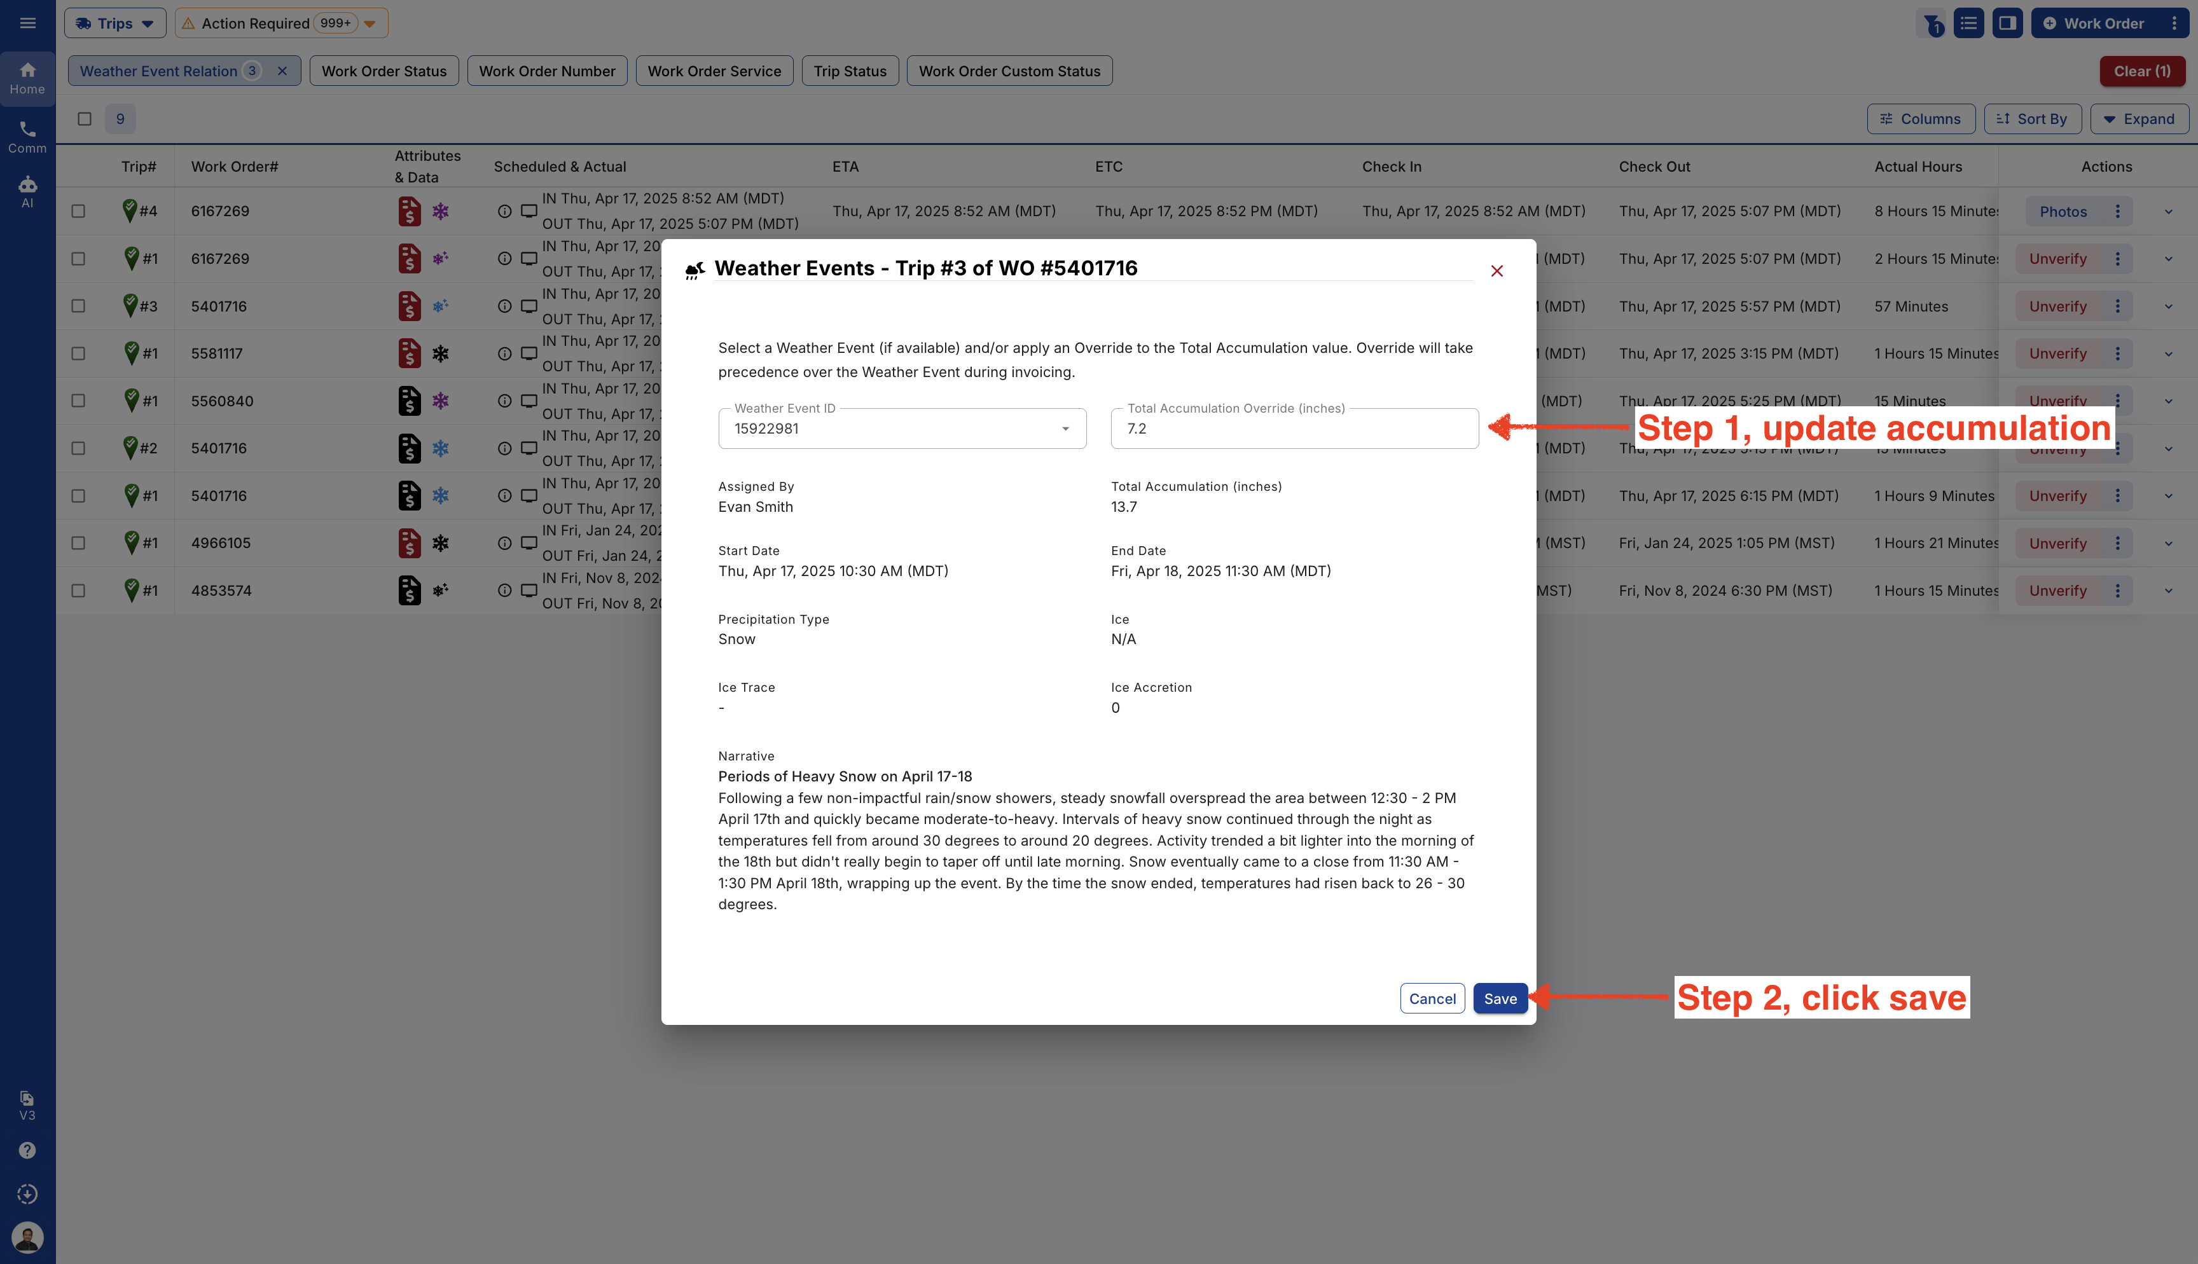This screenshot has width=2198, height=1264.
Task: Expand the row chevron for work order 4966105
Action: 2167,544
